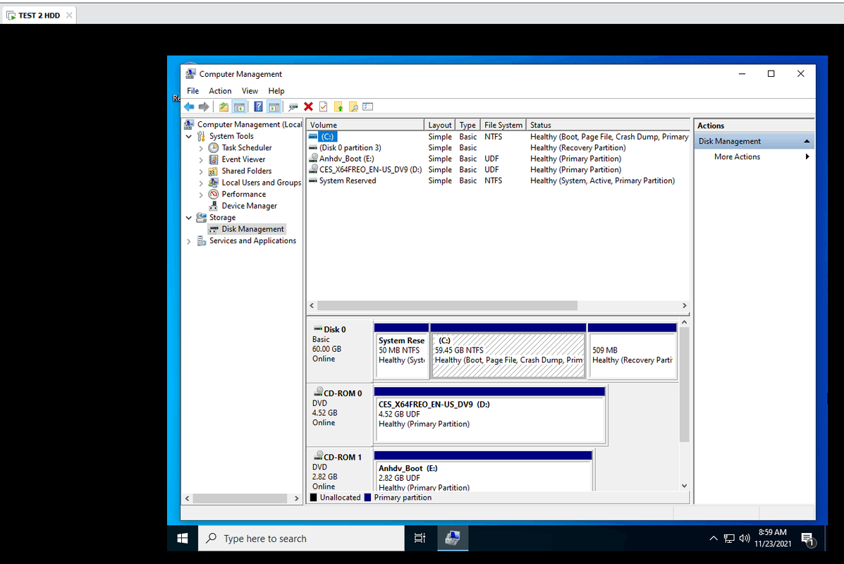
Task: Click More Actions in Actions pane
Action: point(737,157)
